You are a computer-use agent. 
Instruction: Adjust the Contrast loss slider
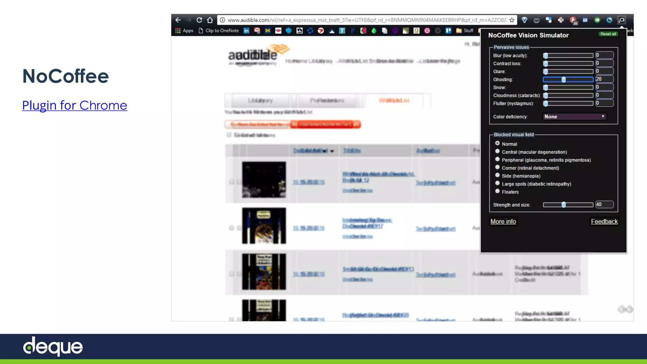coord(568,63)
